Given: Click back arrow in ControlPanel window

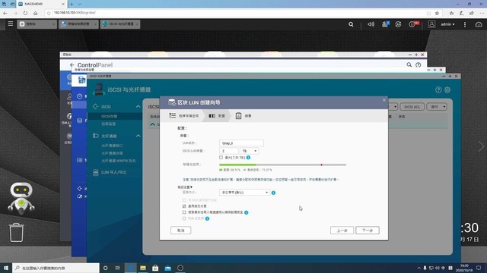Looking at the screenshot, I should (x=72, y=64).
